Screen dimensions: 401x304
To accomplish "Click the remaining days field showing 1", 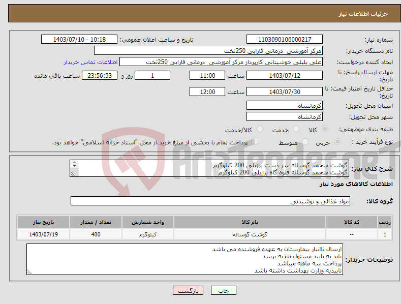I will (152, 75).
